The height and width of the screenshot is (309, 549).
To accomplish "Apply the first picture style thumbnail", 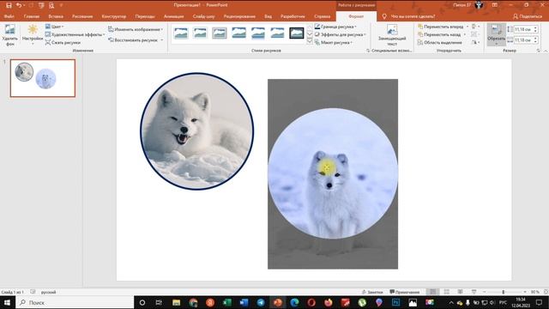I will 181,33.
